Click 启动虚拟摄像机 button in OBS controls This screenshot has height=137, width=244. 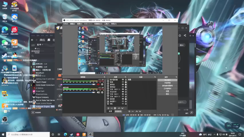click(x=167, y=86)
